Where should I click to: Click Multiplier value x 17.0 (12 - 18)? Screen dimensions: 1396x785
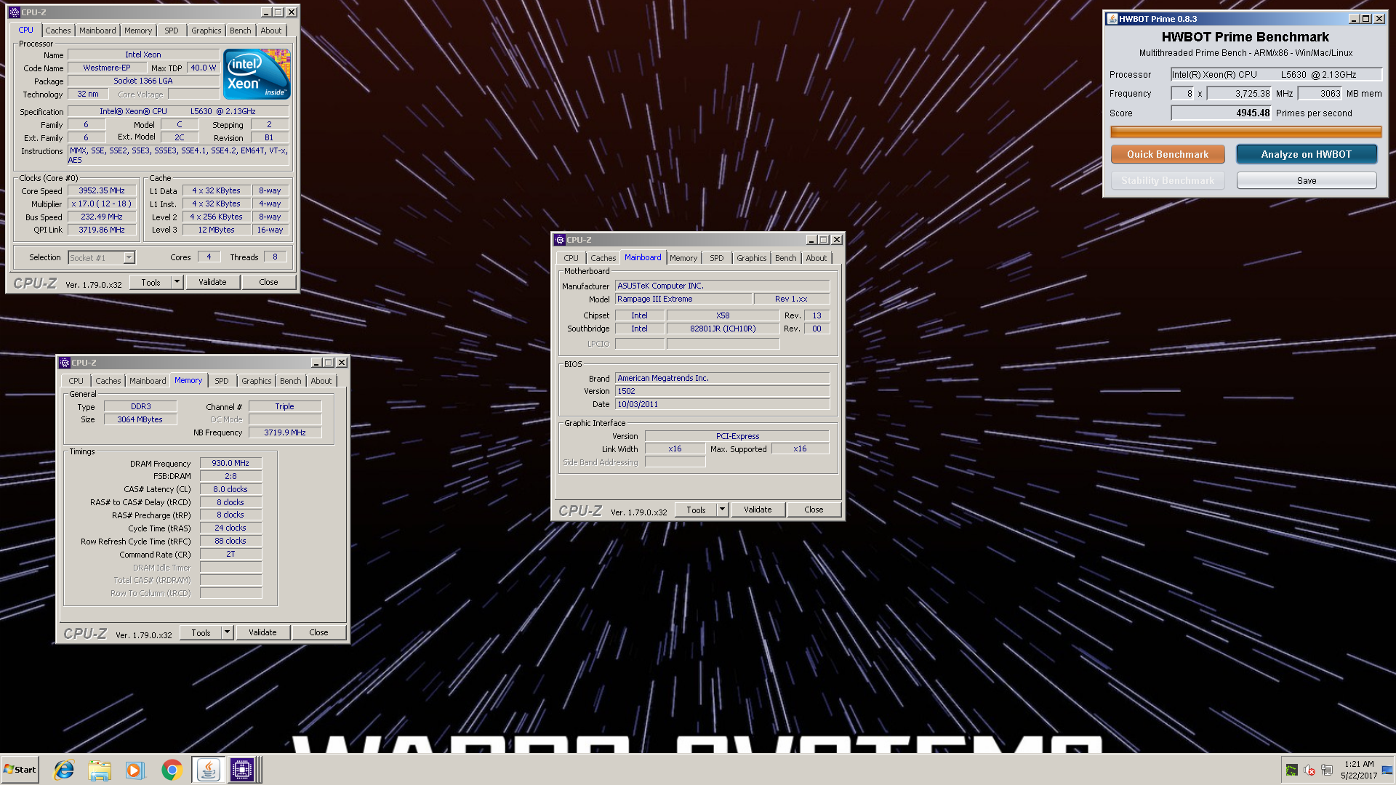click(102, 204)
